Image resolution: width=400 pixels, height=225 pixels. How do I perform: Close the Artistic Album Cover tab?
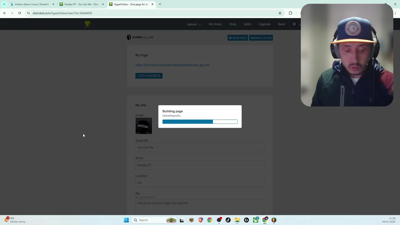coord(53,4)
